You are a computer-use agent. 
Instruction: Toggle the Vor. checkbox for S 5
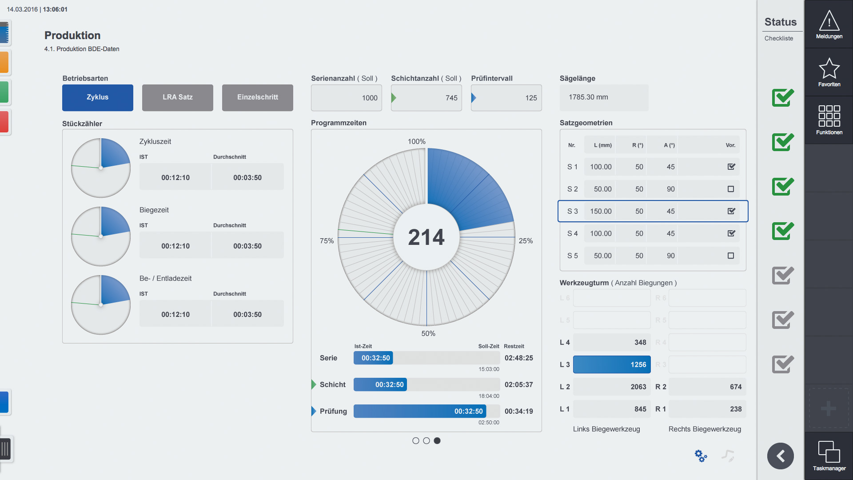731,256
